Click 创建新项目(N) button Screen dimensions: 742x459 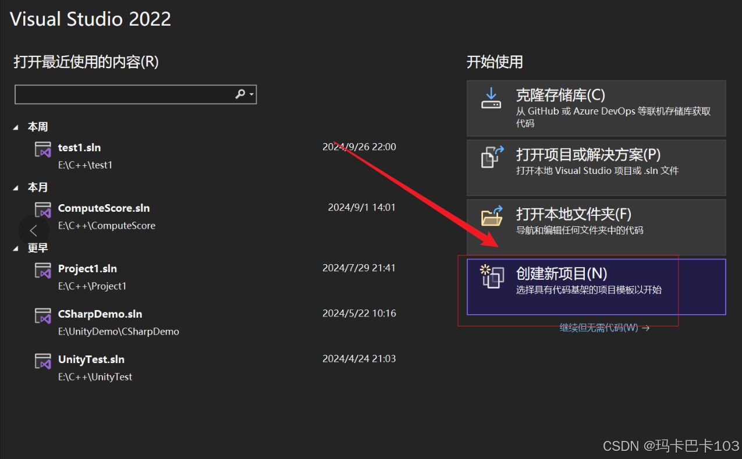597,287
